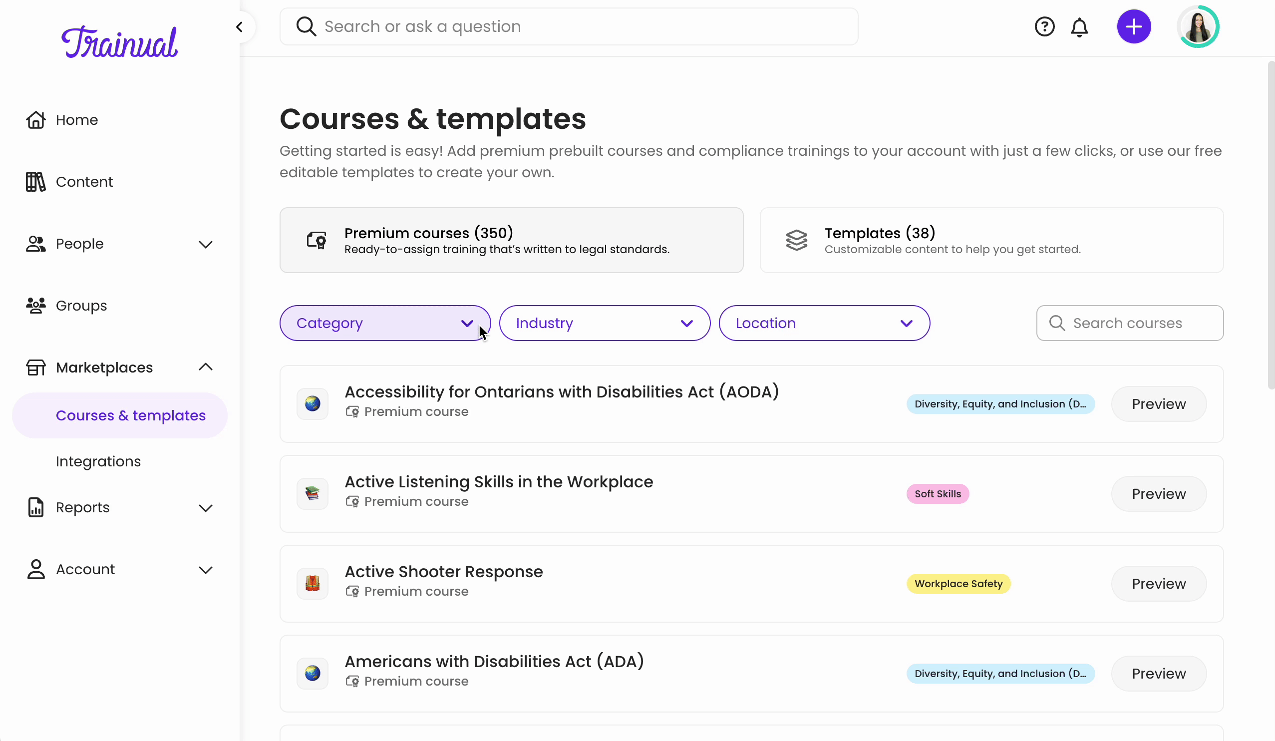
Task: Click the Trainual logo
Action: point(119,42)
